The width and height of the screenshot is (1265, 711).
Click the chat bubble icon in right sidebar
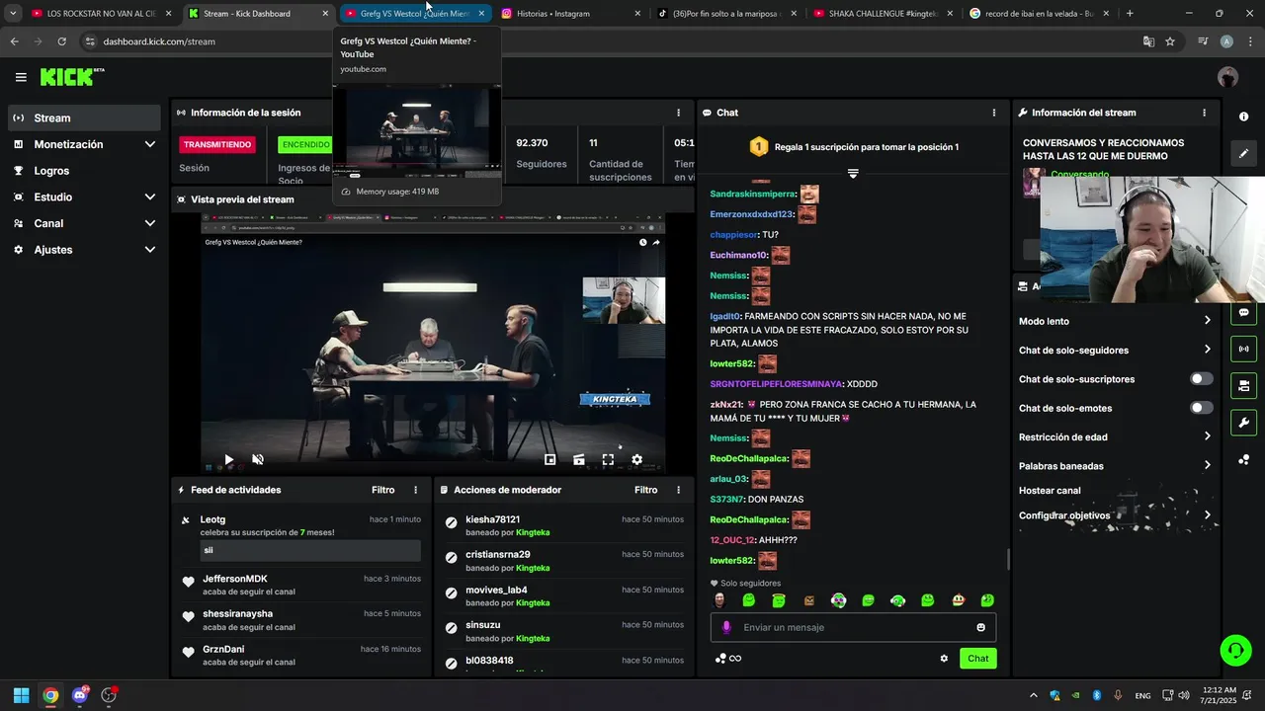(x=1243, y=312)
